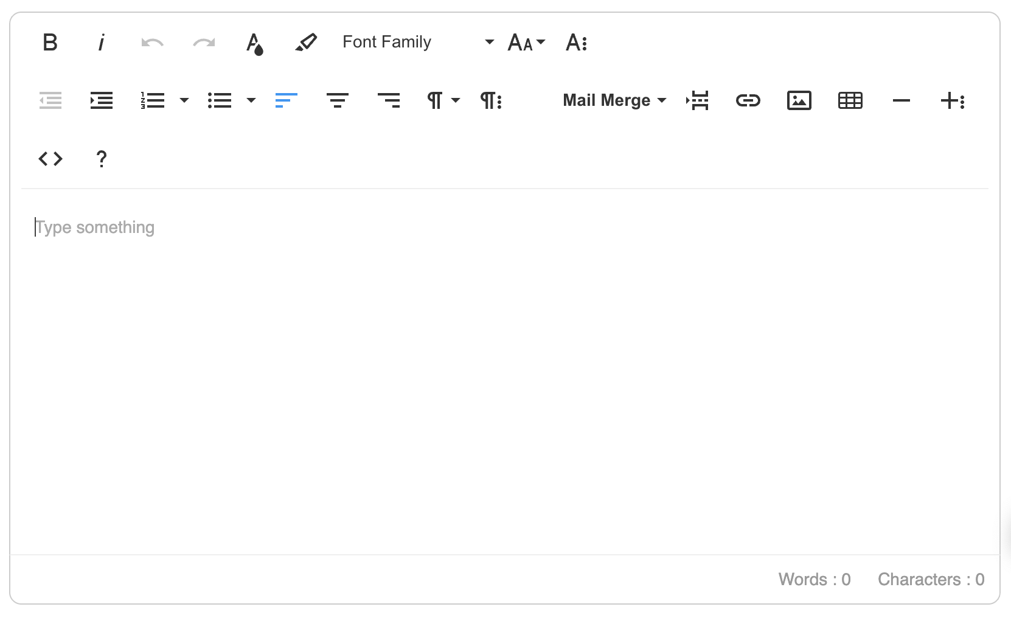Insert an image

click(799, 100)
